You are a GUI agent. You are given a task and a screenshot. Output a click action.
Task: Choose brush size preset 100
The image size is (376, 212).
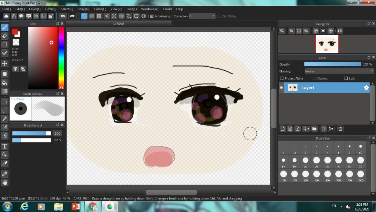point(283,176)
